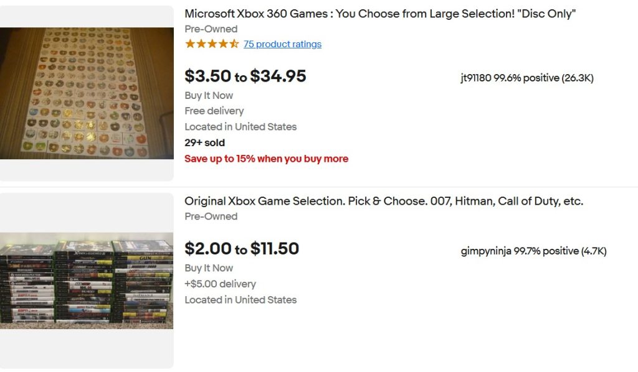Viewport: 638px width, 372px height.
Task: Click Buy It Now under the Xbox 360 listing
Action: tap(209, 95)
